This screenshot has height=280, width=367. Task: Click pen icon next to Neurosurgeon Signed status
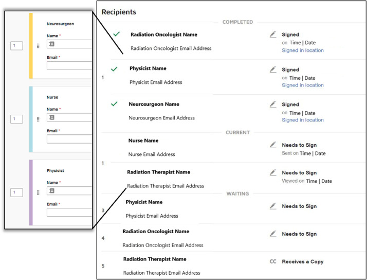coord(273,104)
